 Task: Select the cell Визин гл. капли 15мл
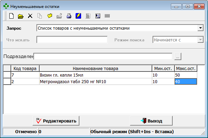click(96, 75)
